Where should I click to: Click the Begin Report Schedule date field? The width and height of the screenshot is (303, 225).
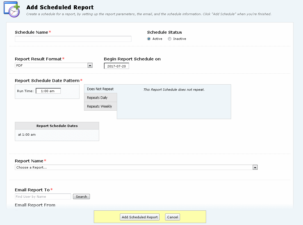pyautogui.click(x=116, y=66)
